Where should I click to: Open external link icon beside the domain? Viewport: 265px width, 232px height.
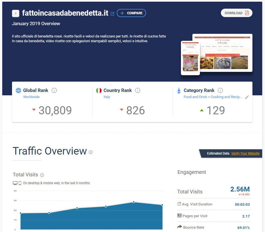(x=112, y=14)
